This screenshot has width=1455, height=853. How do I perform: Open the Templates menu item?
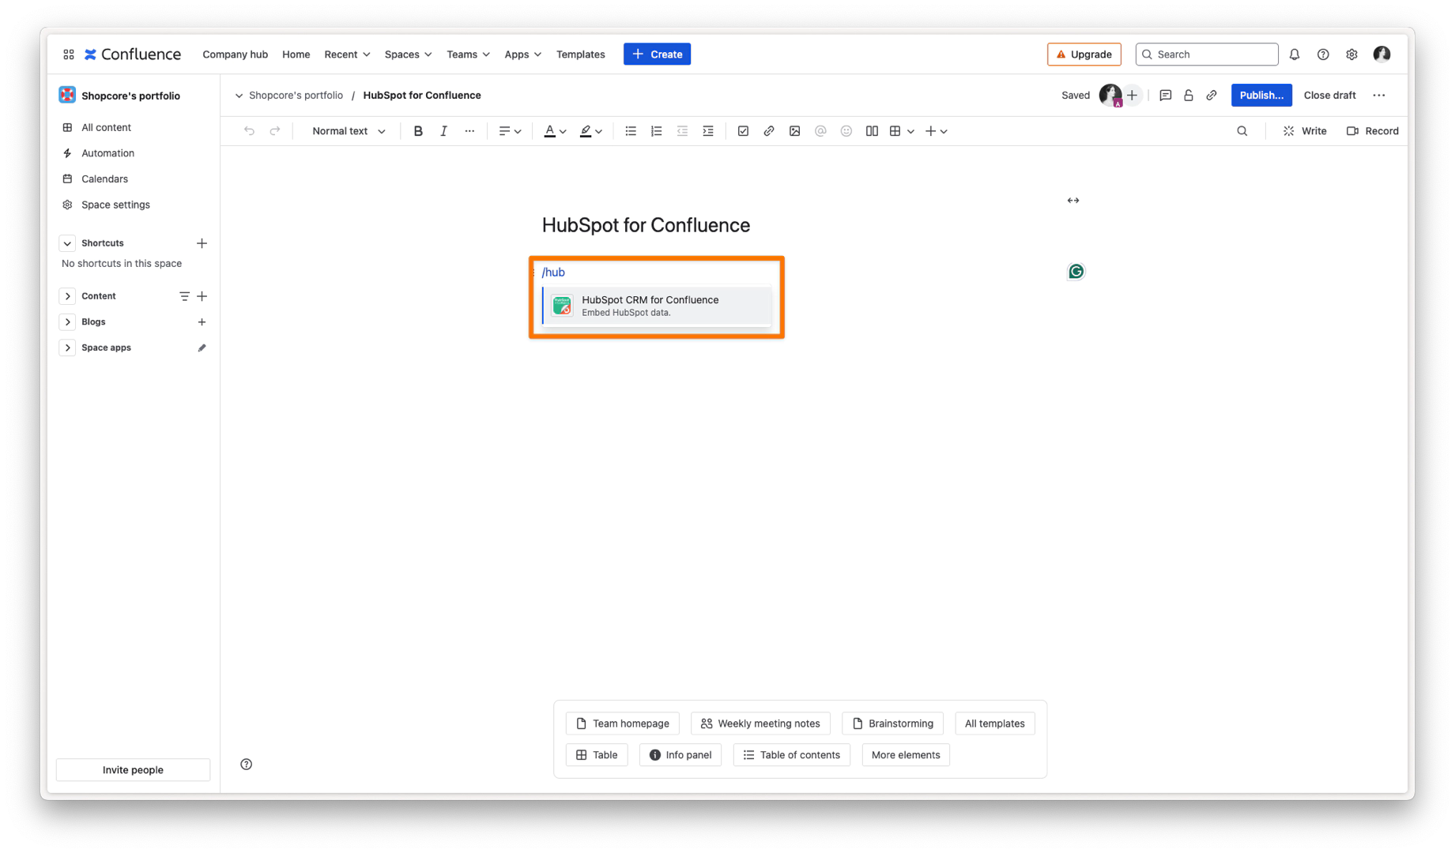tap(580, 54)
